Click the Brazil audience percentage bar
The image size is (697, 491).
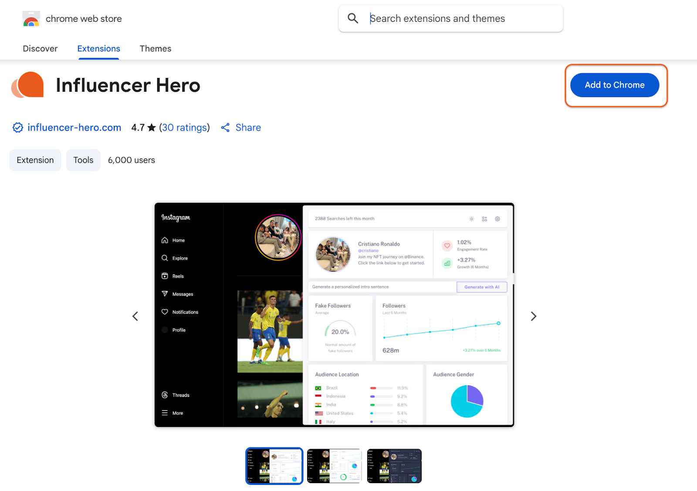pos(381,388)
